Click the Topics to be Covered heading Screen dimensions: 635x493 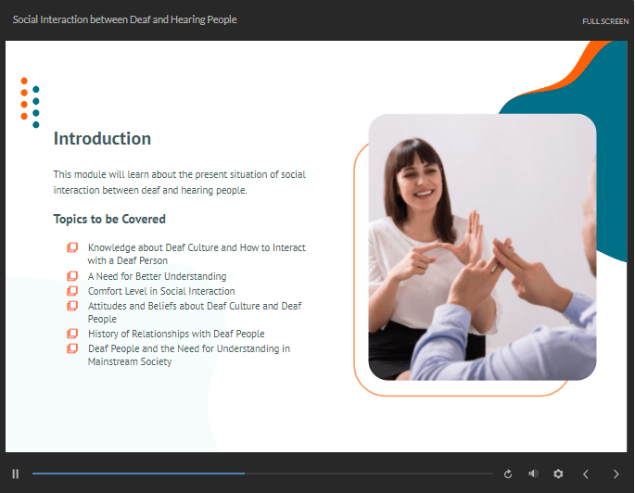[x=109, y=220]
